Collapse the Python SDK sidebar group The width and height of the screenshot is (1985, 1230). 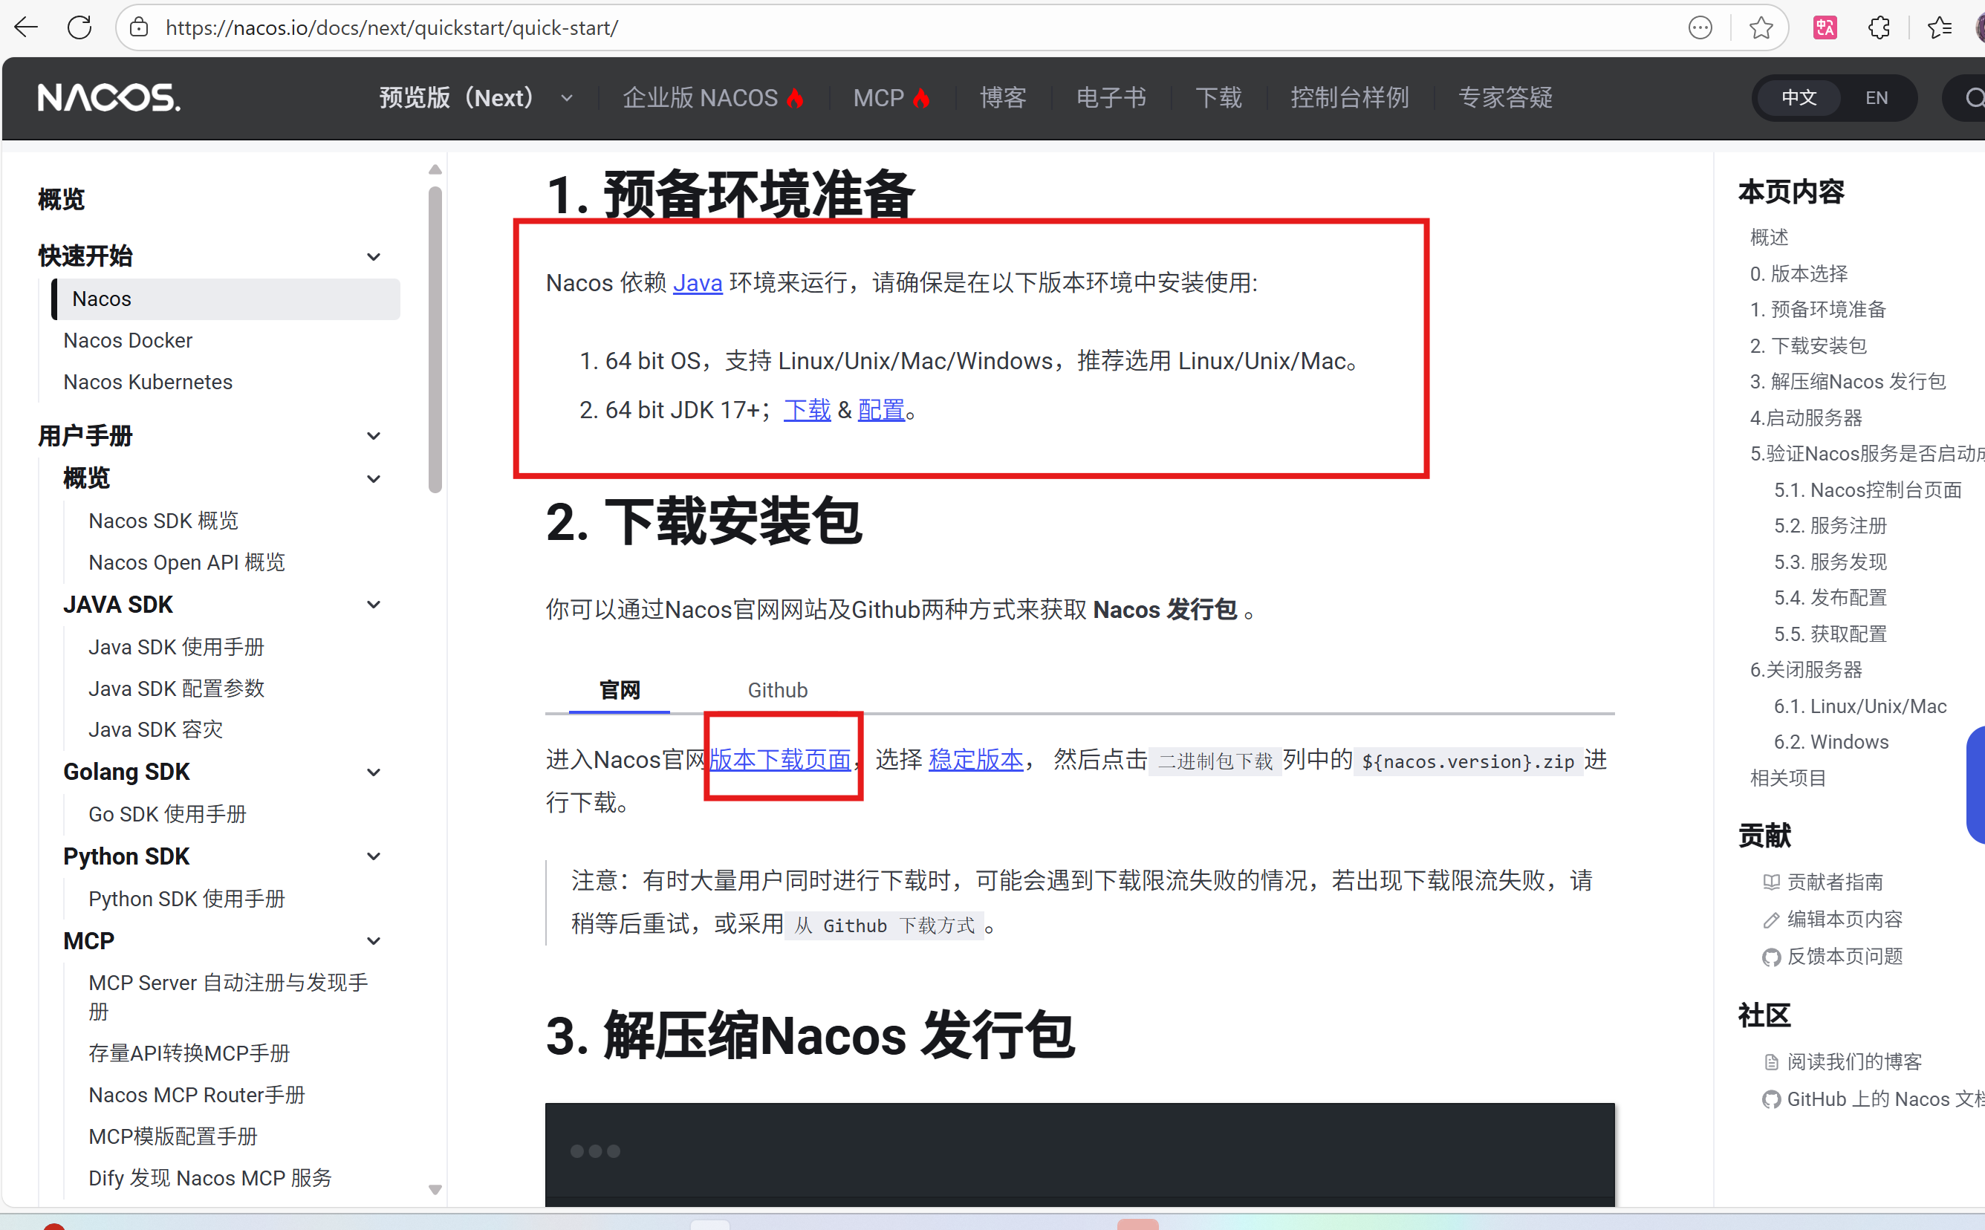point(374,856)
